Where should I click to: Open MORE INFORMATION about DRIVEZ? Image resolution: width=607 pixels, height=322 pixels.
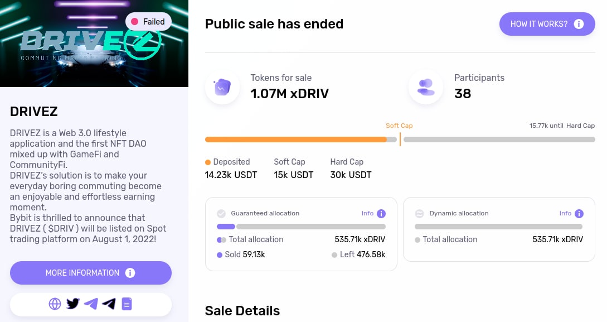click(x=90, y=273)
